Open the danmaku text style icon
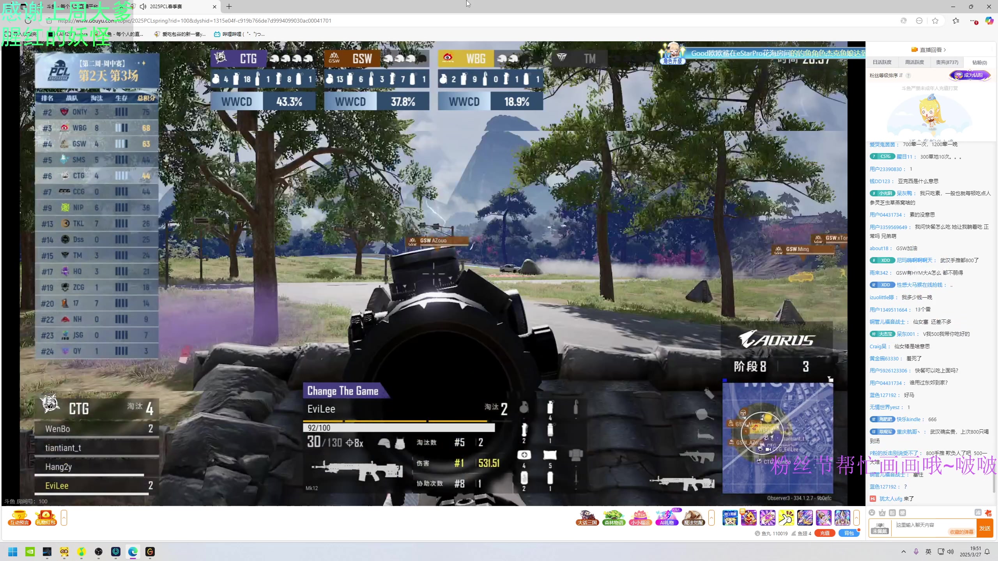 coord(882,513)
